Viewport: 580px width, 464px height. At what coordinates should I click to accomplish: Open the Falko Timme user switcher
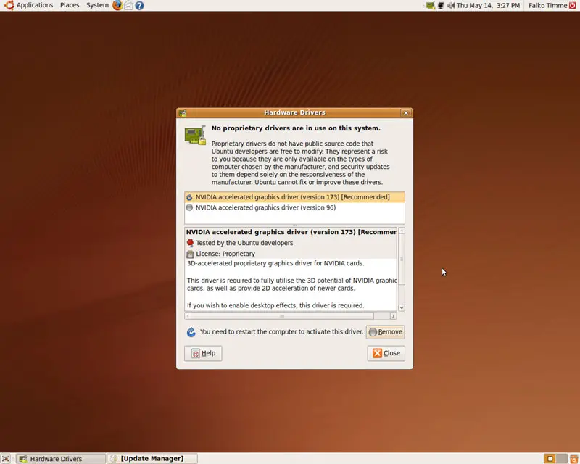(547, 5)
